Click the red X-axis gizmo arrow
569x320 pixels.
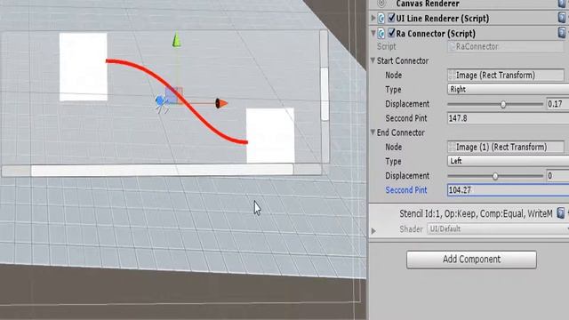coord(221,103)
